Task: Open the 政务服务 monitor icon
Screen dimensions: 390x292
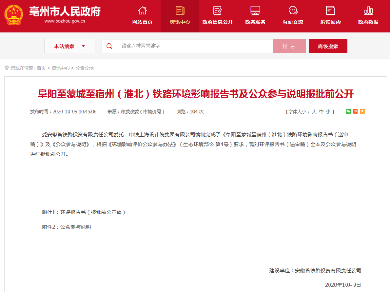Action: [255, 10]
